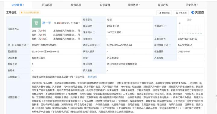This screenshot has width=217, height=114.
Task: Select the credit code 91330110MACE90GJ86 under 统一社会信用代码
Action: (x=44, y=45)
